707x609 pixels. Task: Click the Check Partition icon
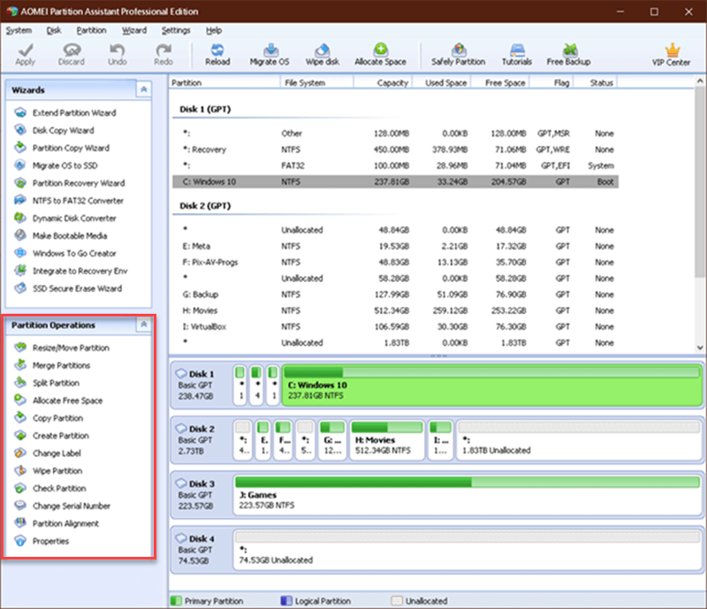click(x=20, y=488)
